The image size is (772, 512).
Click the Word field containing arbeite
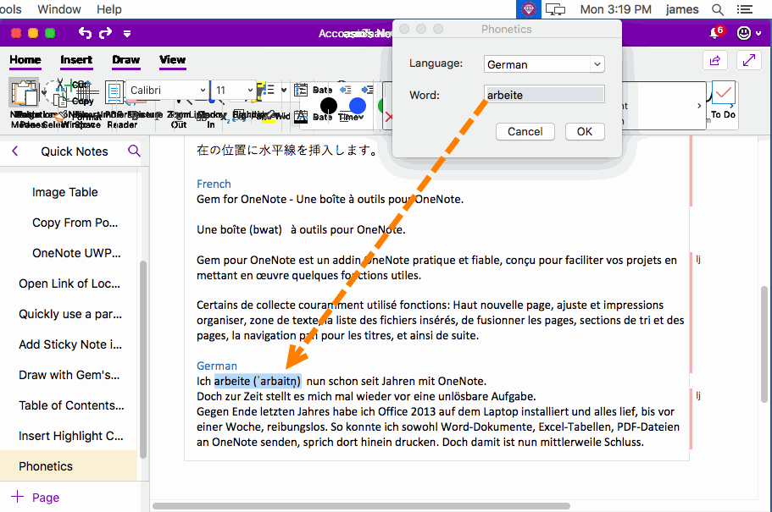coord(544,95)
